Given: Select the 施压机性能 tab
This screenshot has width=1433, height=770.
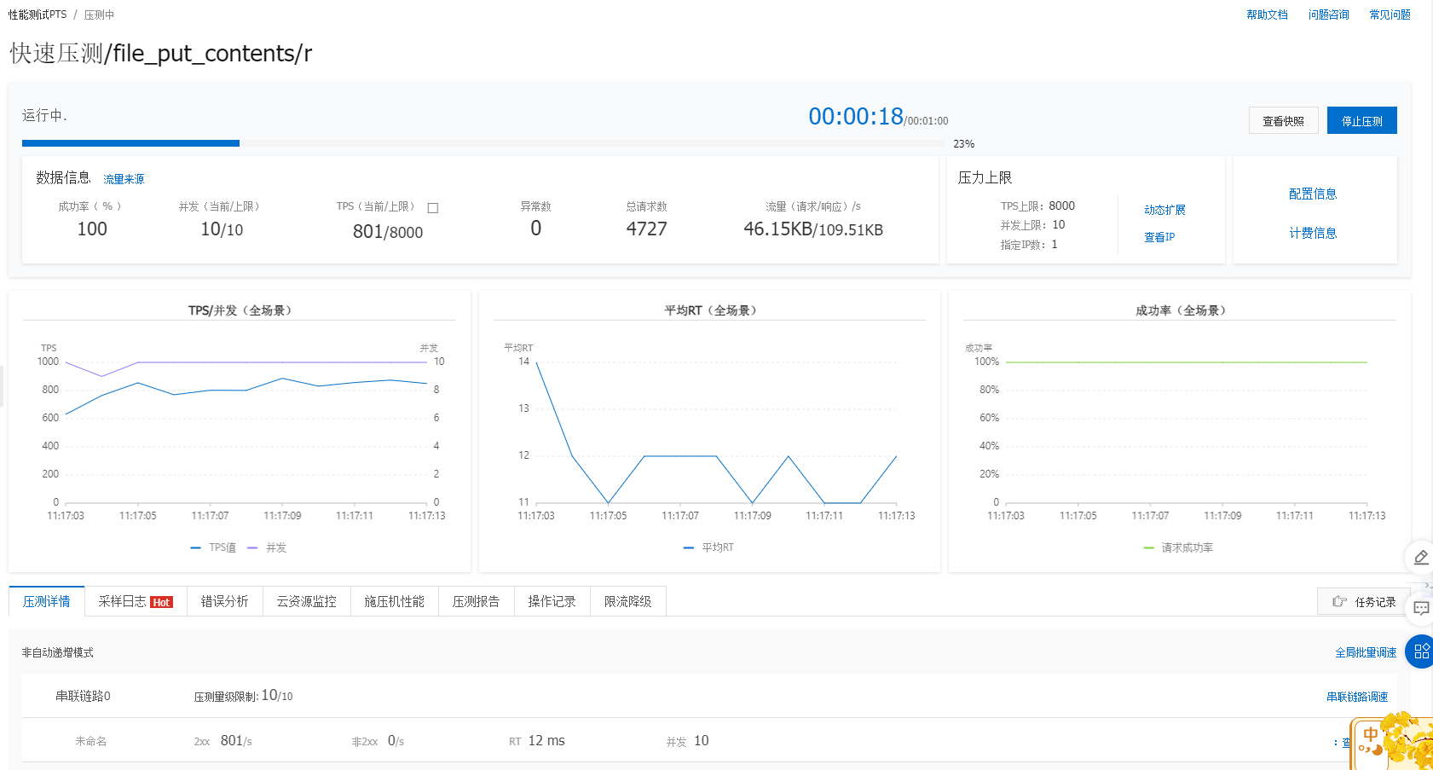Looking at the screenshot, I should (394, 602).
